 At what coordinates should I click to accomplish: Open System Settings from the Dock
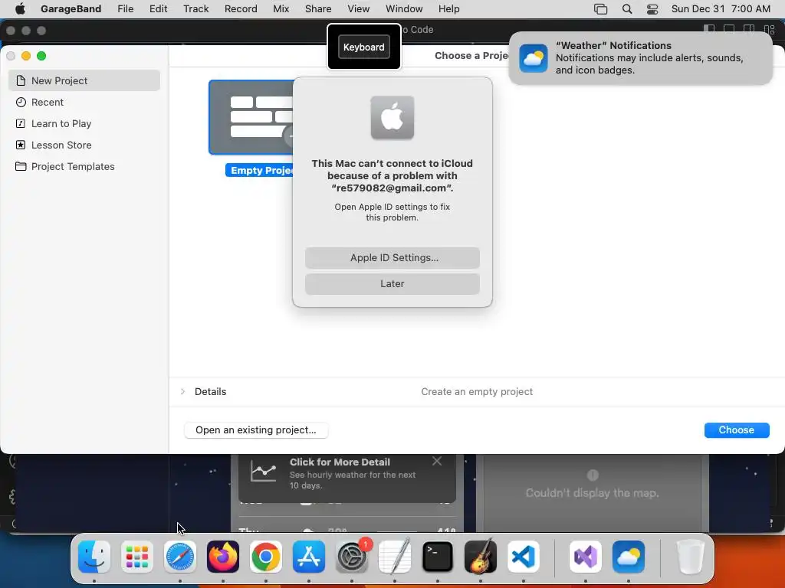point(352,557)
